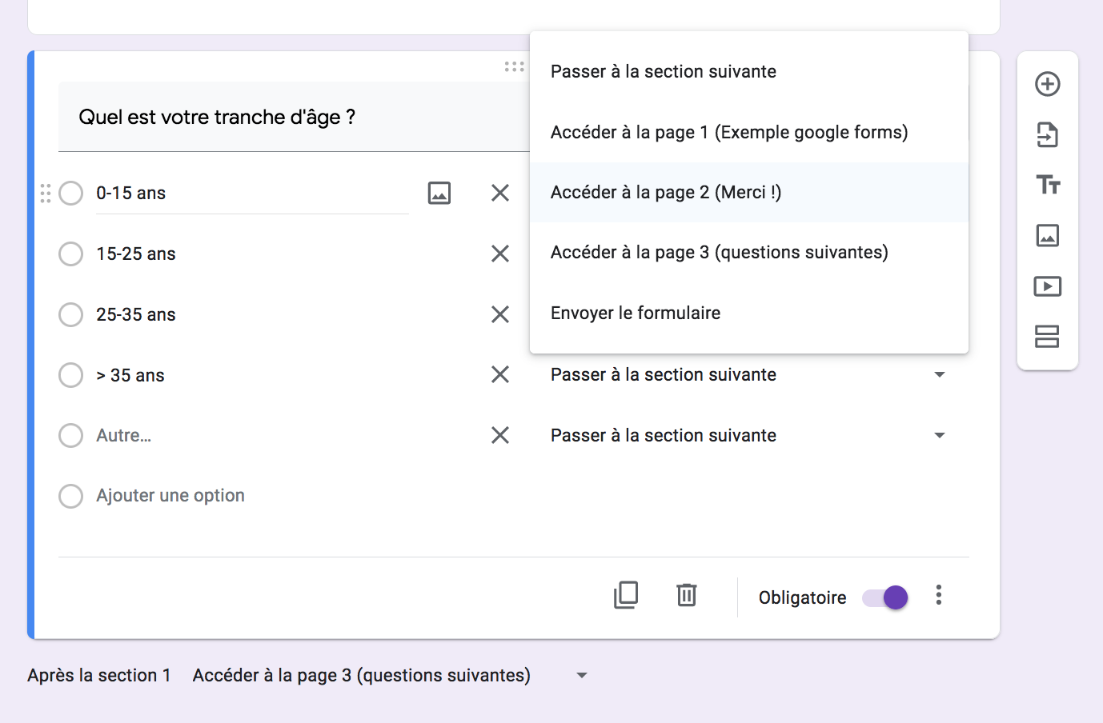The width and height of the screenshot is (1103, 723).
Task: Remove the 25-35 ans option
Action: [x=500, y=314]
